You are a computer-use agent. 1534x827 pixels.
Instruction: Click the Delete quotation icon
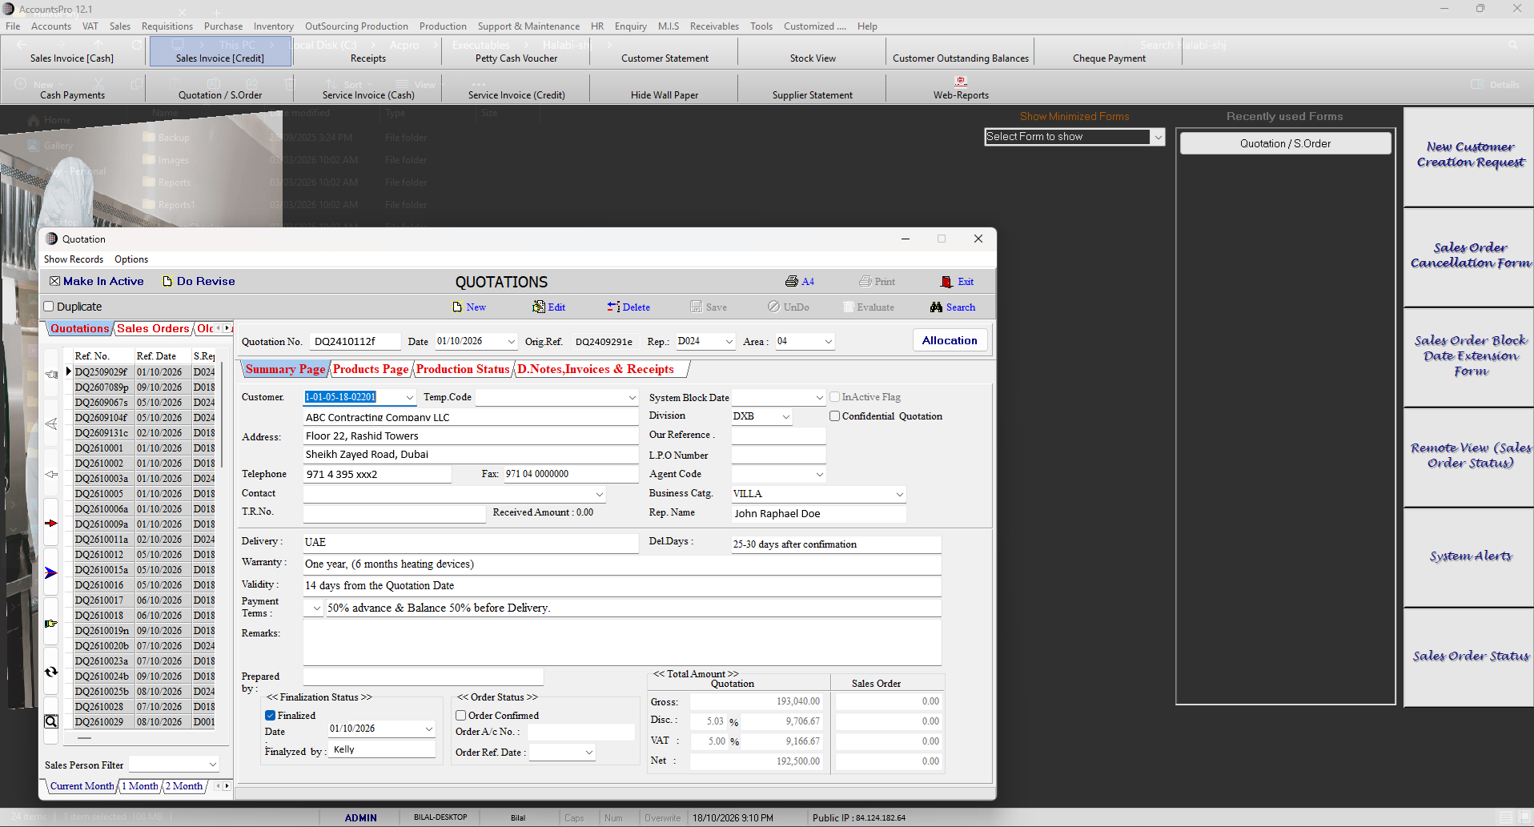coord(613,307)
